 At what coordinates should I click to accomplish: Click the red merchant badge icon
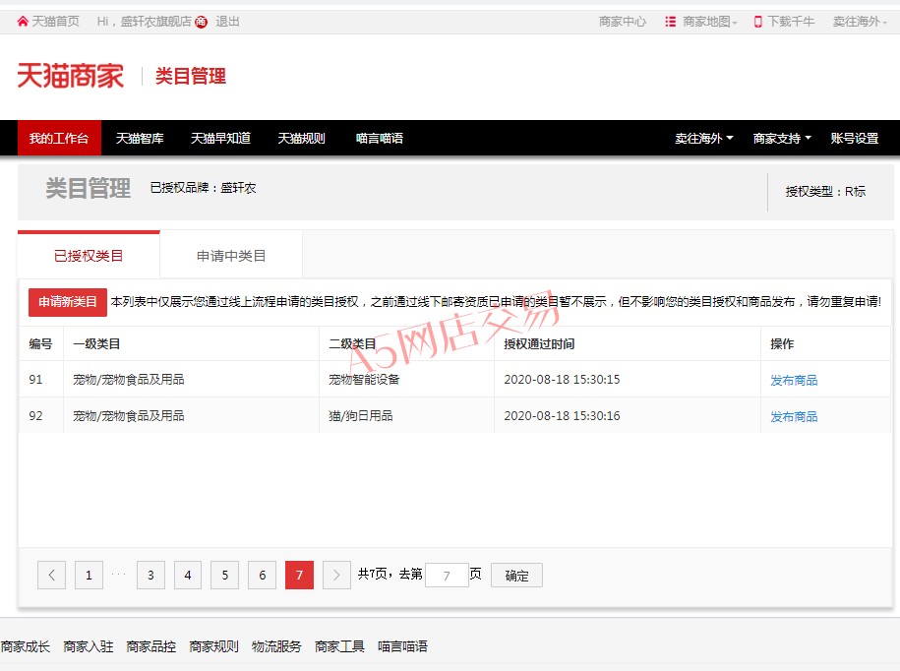coord(201,22)
